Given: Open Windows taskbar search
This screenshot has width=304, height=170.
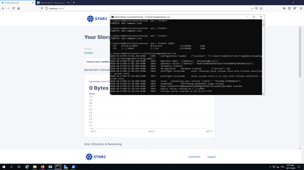Looking at the screenshot, I should click(11, 167).
